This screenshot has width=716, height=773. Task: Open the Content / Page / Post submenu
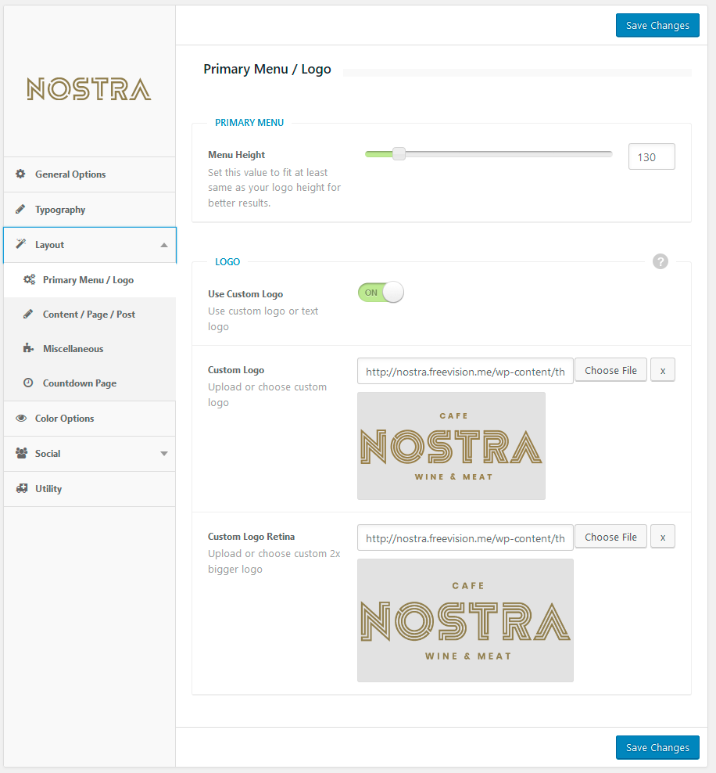(x=88, y=315)
